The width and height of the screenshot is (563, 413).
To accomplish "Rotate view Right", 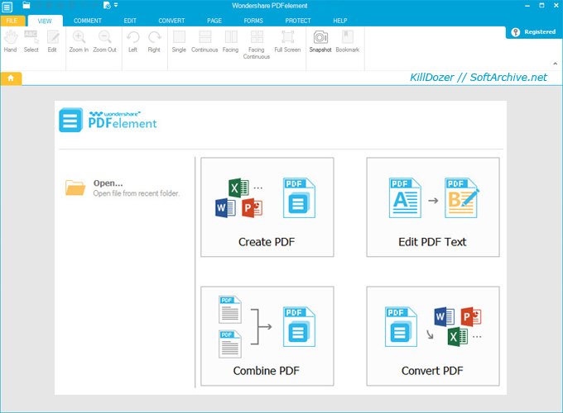I will tap(154, 41).
